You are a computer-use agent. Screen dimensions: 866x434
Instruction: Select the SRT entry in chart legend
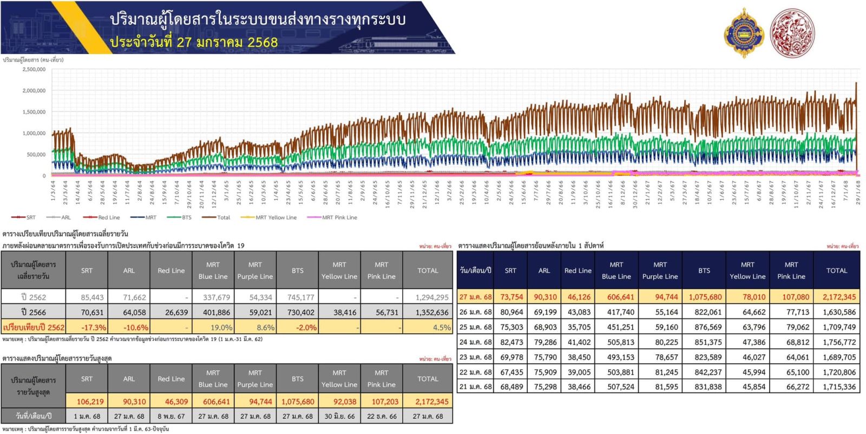pyautogui.click(x=24, y=218)
